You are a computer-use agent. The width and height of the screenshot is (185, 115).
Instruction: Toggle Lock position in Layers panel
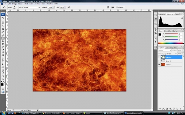(x=168, y=54)
